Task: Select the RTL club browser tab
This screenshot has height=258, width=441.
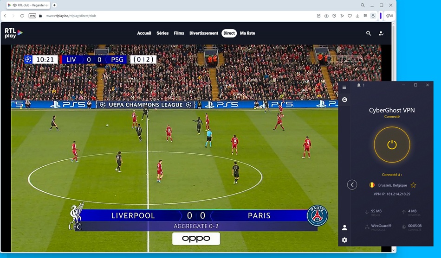Action: coord(28,5)
